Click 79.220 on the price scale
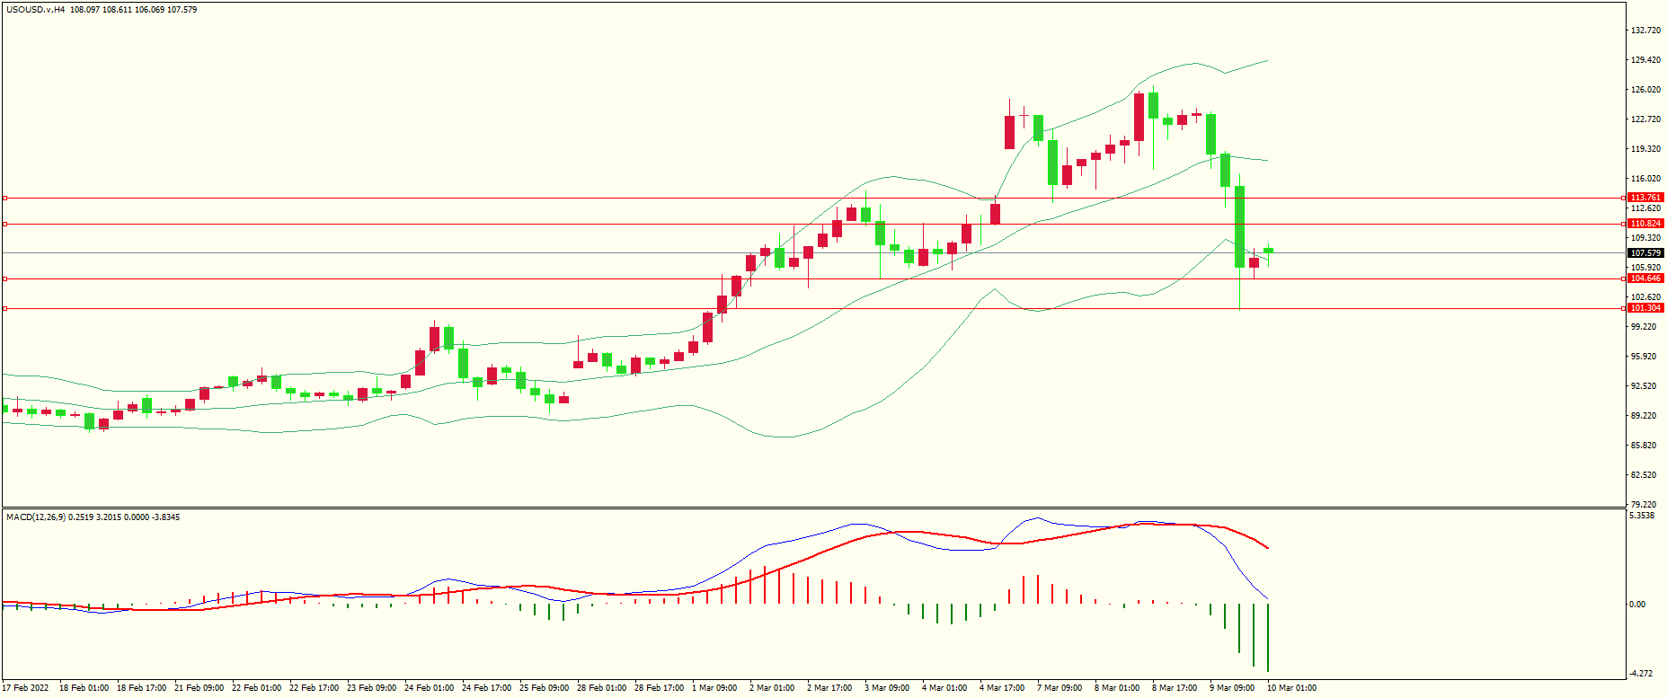This screenshot has width=1667, height=698. [1645, 505]
